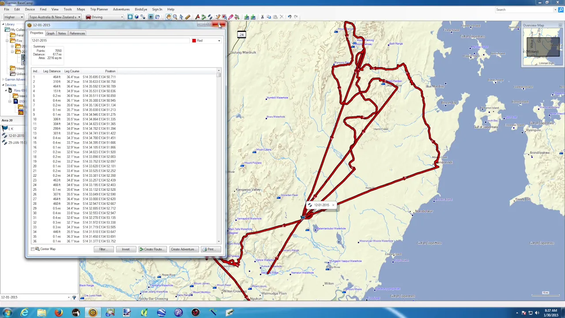Click the cut scissors toolbar icon
The height and width of the screenshot is (318, 565).
pyautogui.click(x=262, y=17)
